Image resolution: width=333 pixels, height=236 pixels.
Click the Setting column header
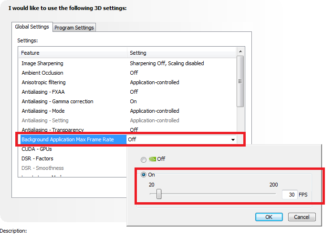click(x=182, y=53)
